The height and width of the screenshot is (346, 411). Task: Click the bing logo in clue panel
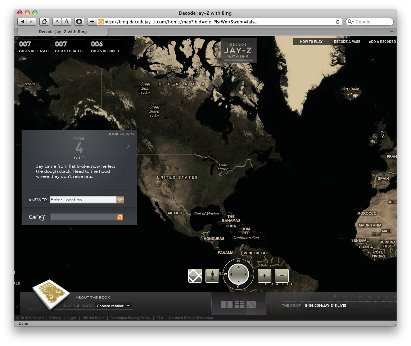37,217
